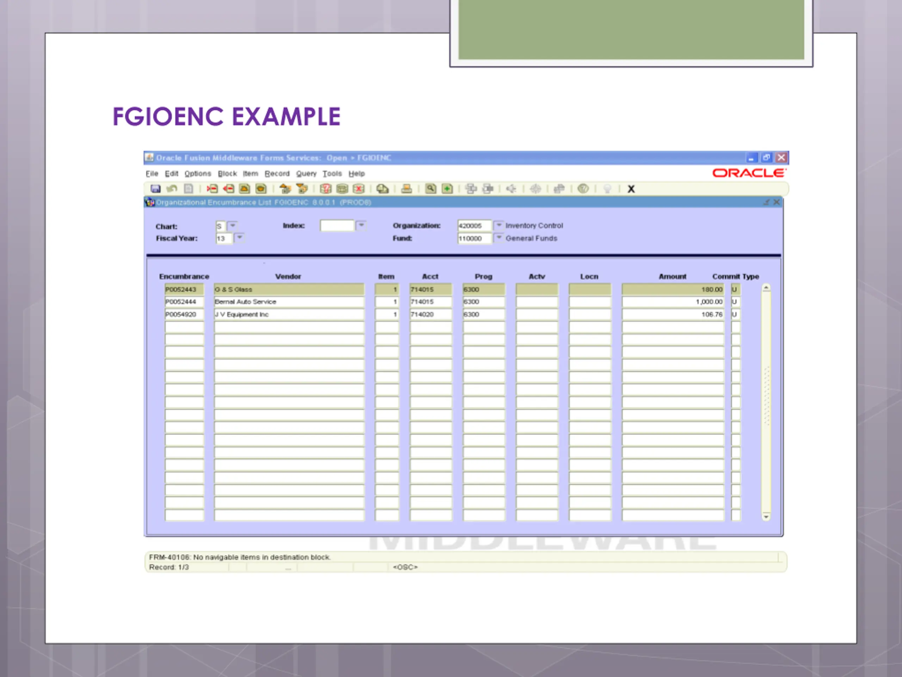This screenshot has height=677, width=902.
Task: Click the Insert Record toolbar icon
Action: 212,189
